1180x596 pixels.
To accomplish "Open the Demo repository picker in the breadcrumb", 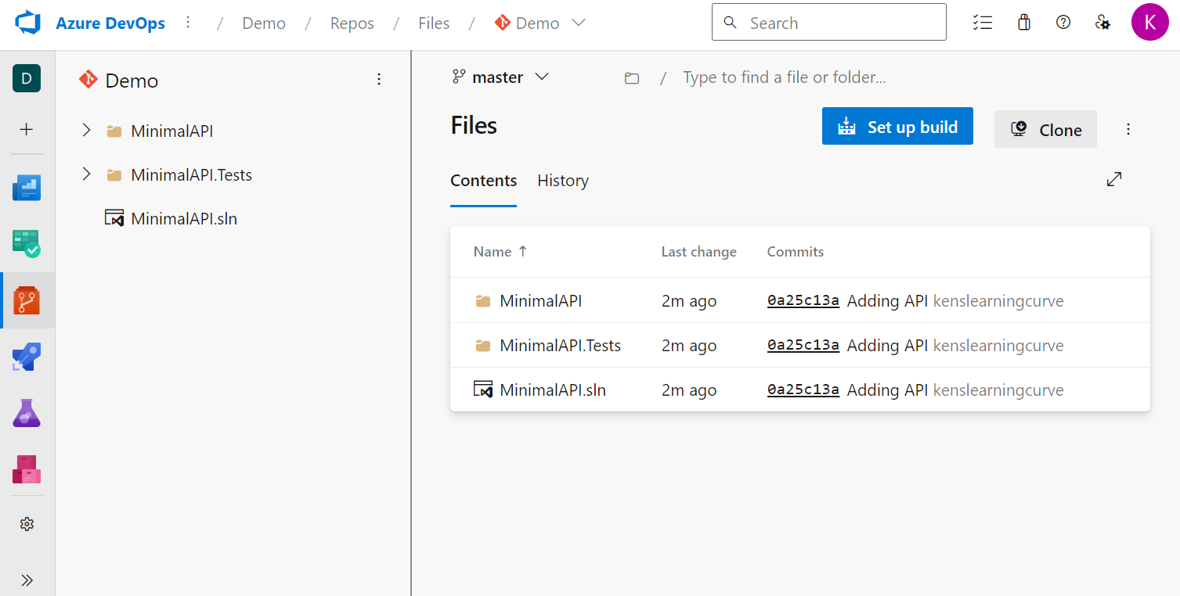I will click(539, 23).
